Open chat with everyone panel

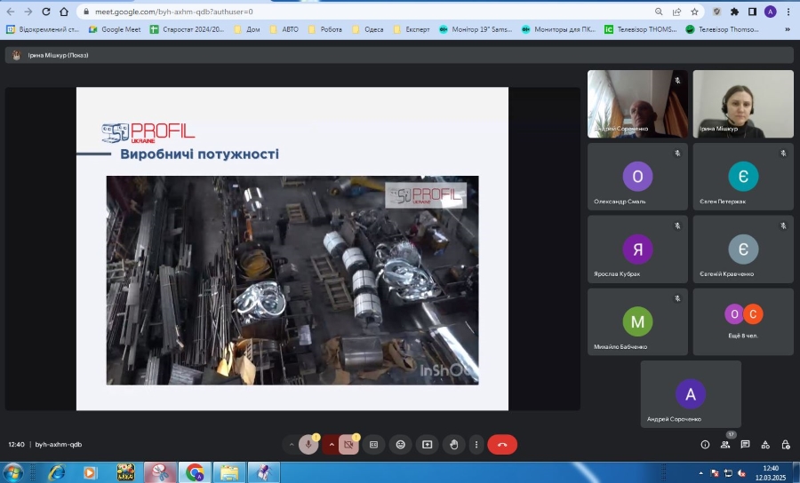(x=745, y=444)
